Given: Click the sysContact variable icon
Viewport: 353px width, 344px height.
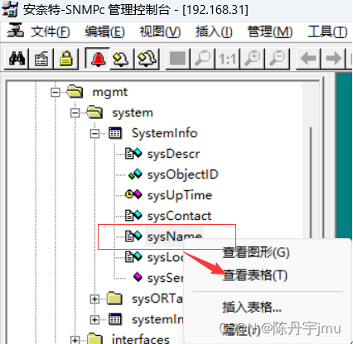Looking at the screenshot, I should pos(133,216).
